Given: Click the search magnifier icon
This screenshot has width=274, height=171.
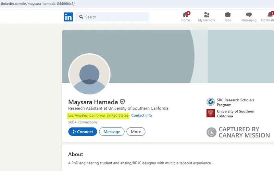Looking at the screenshot, I should (x=81, y=17).
